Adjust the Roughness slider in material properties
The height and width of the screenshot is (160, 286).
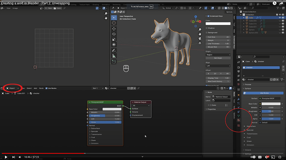[x=271, y=111]
